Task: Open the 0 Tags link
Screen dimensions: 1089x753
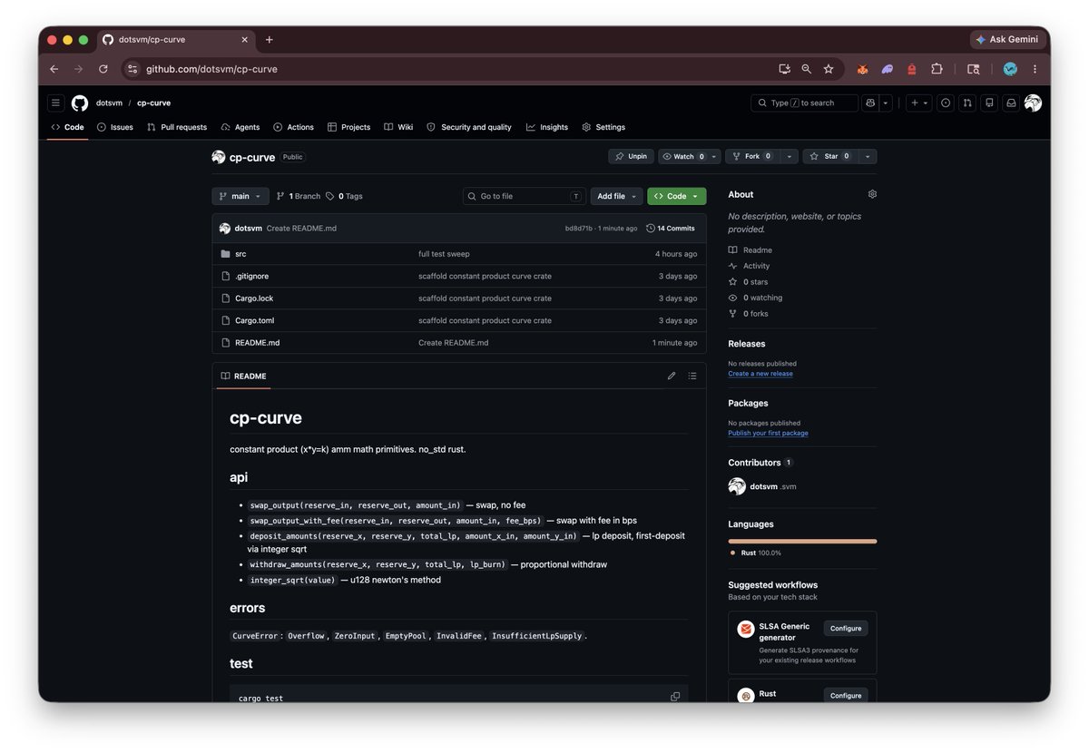Action: 344,196
